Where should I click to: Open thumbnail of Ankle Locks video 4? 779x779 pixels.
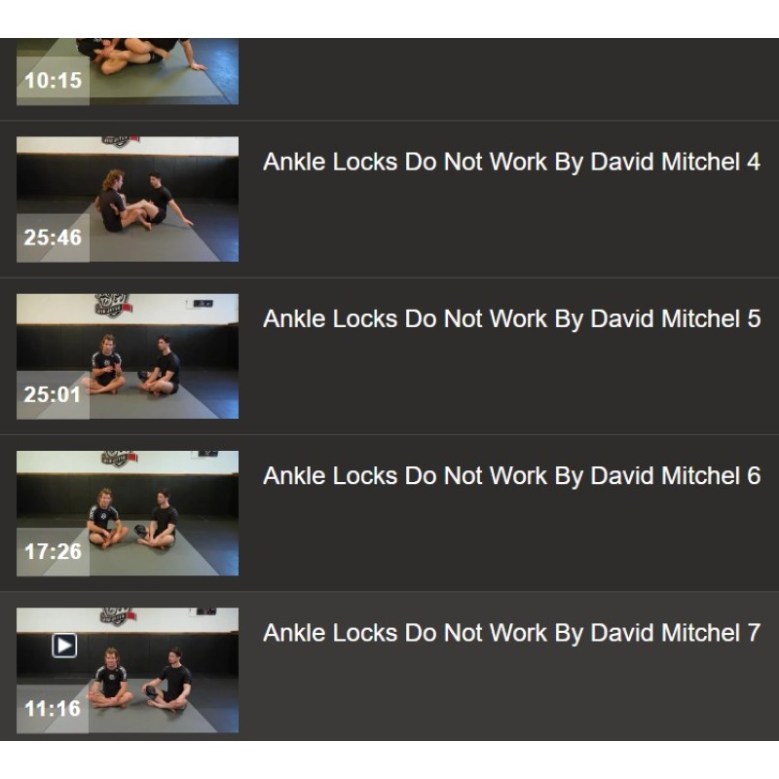[128, 200]
